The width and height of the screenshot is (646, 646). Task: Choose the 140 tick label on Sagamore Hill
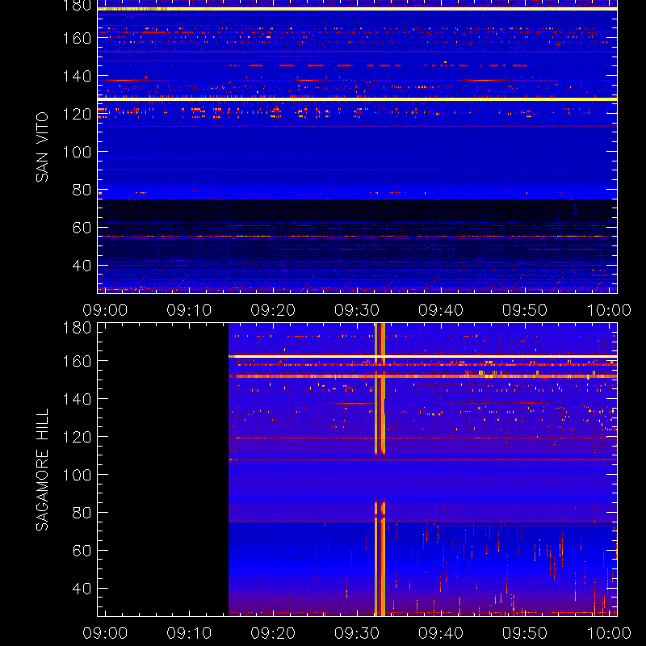[x=77, y=399]
